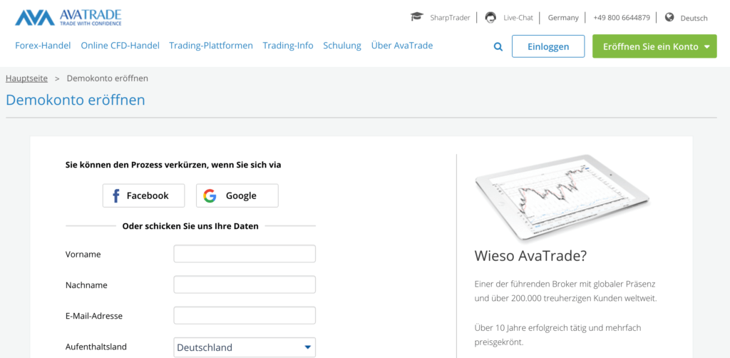Click phone number +49 800 6644879
The width and height of the screenshot is (730, 358).
(x=622, y=18)
